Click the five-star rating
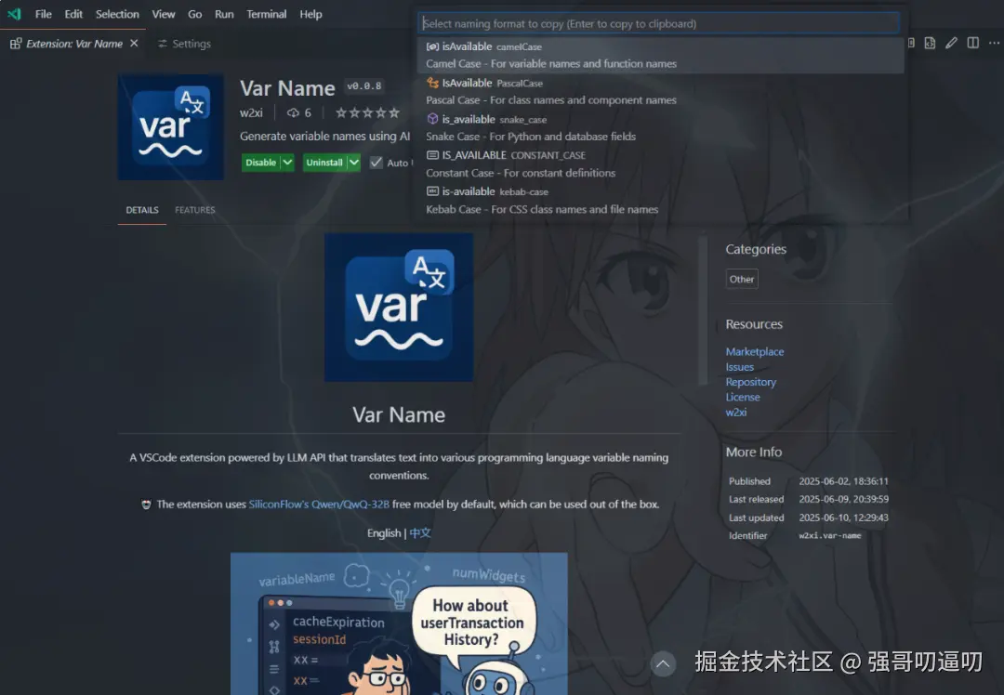The width and height of the screenshot is (1004, 695). pos(367,112)
